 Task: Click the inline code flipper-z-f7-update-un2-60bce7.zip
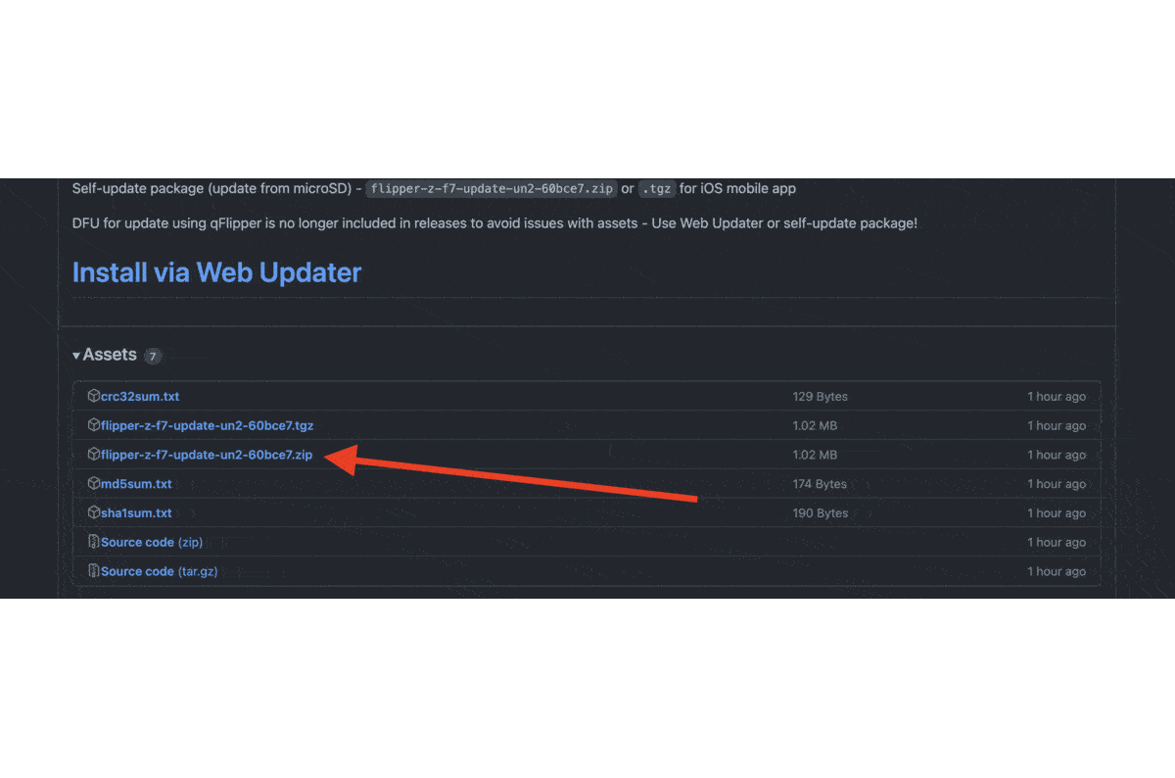pos(492,189)
